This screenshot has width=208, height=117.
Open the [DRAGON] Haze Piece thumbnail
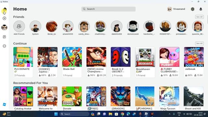coord(121,96)
